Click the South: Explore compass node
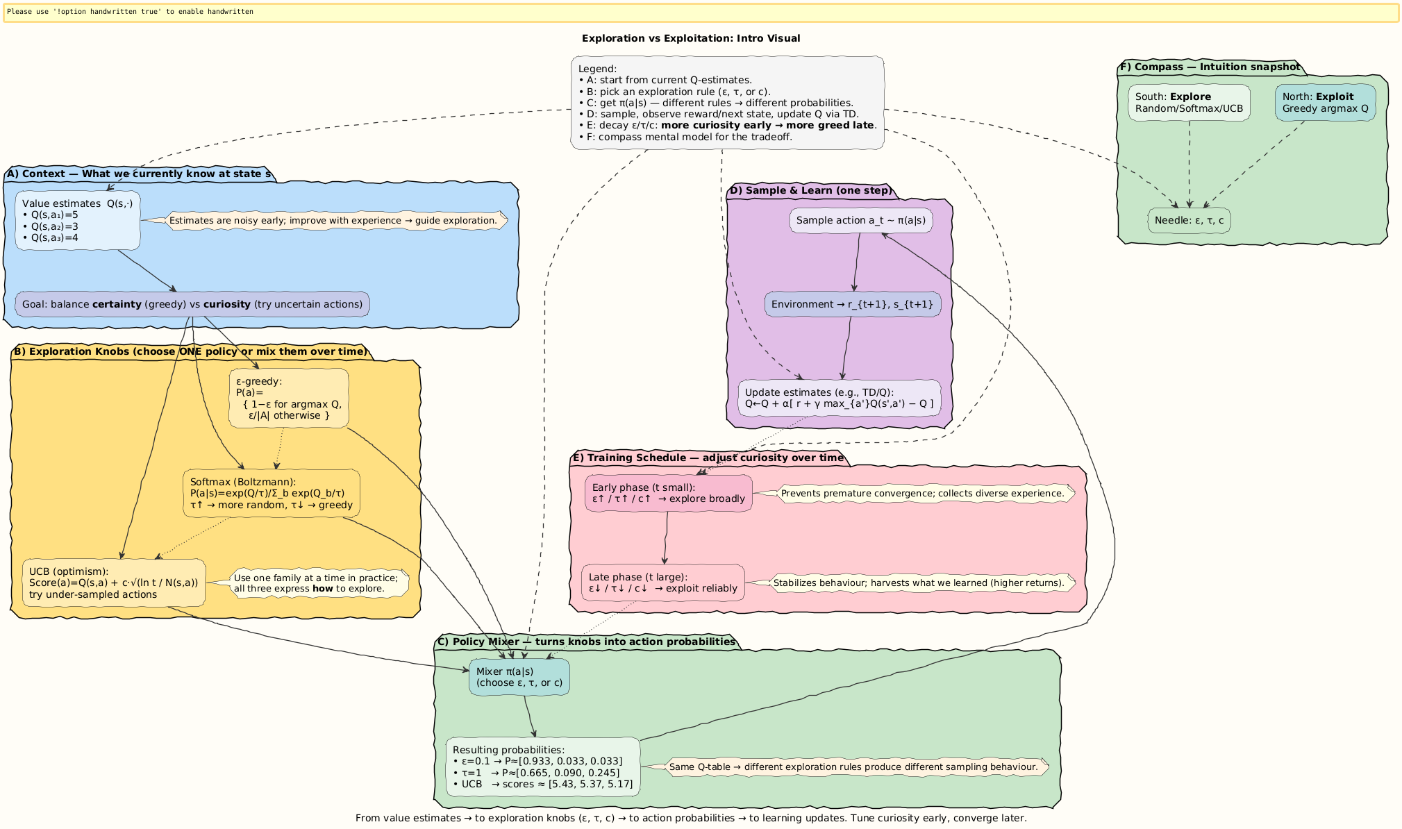 click(x=1189, y=103)
